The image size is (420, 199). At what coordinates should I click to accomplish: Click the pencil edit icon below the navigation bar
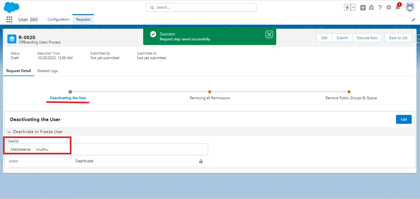click(414, 19)
